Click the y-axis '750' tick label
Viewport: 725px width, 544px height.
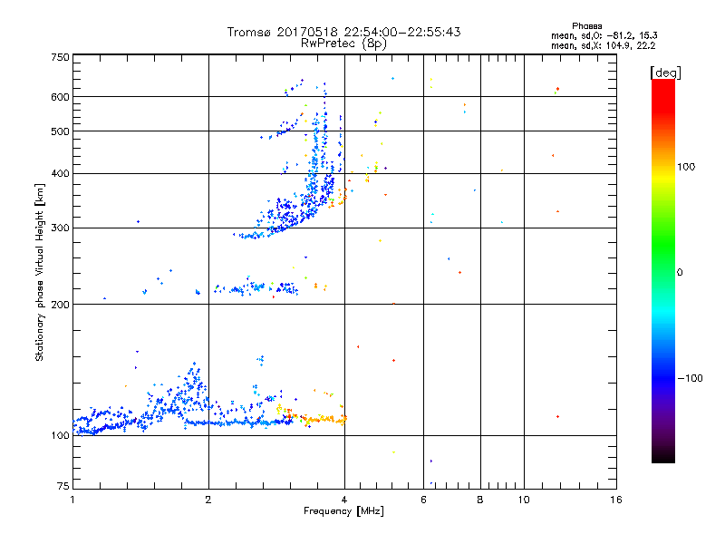(x=60, y=57)
